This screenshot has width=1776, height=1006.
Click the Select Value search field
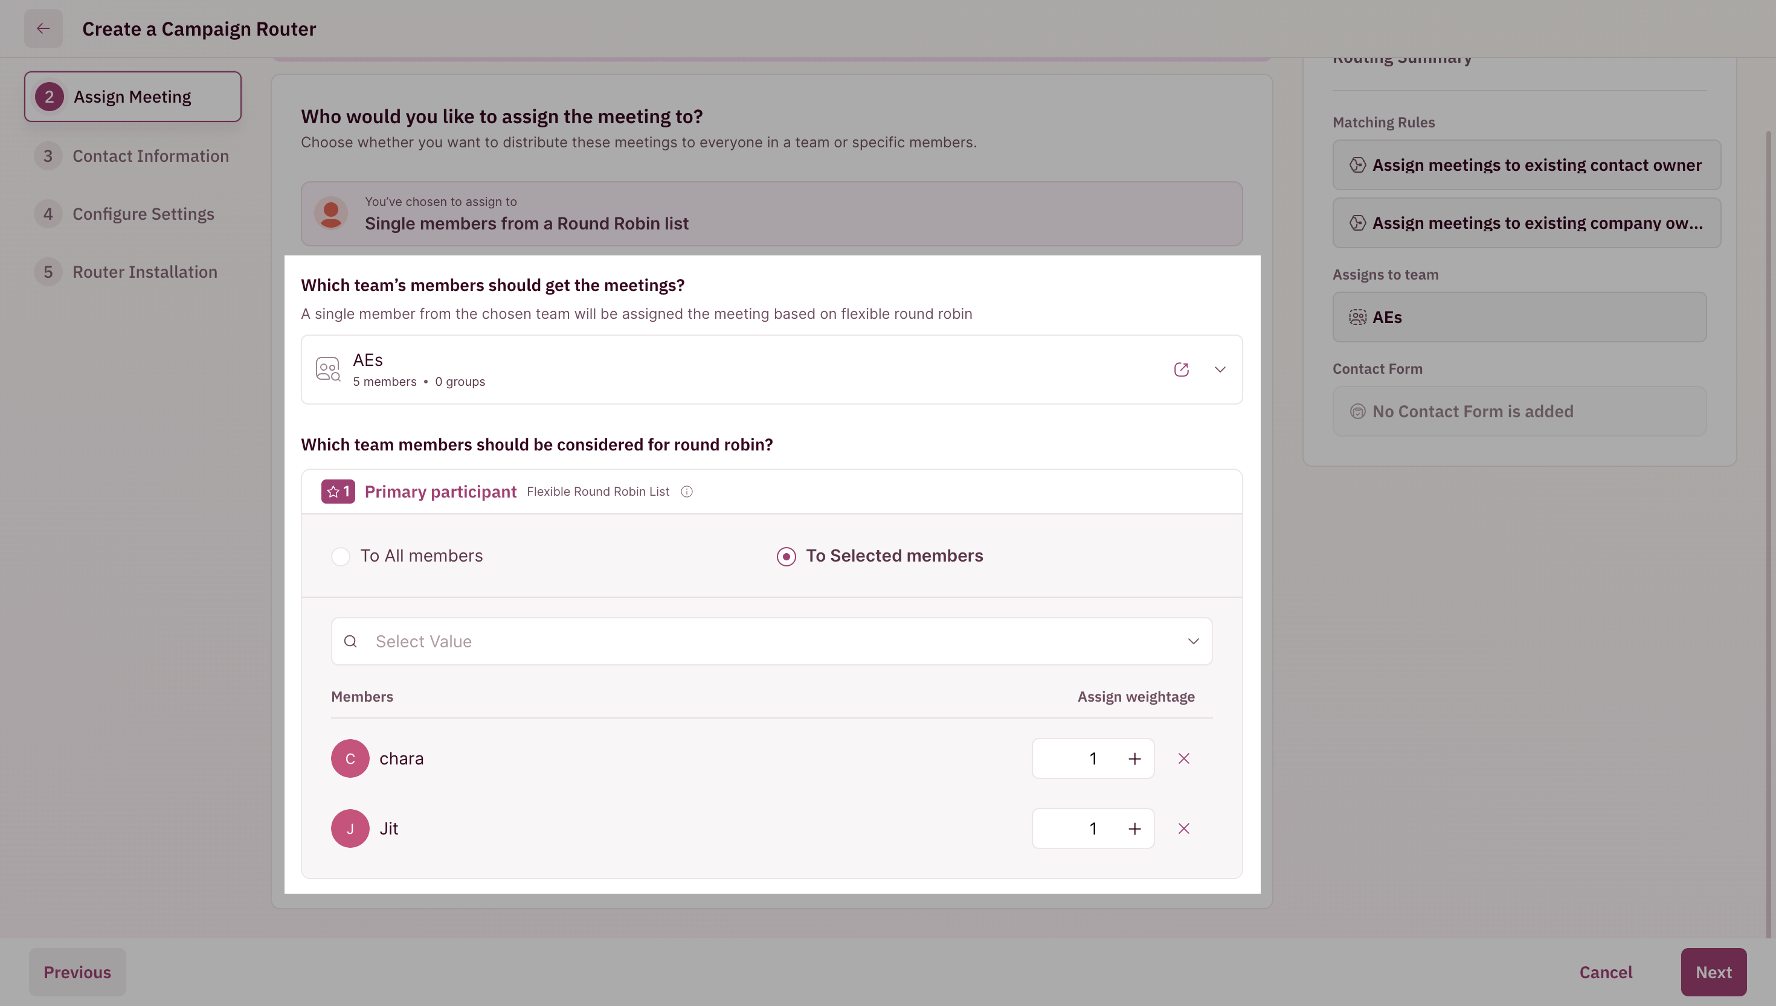(771, 641)
